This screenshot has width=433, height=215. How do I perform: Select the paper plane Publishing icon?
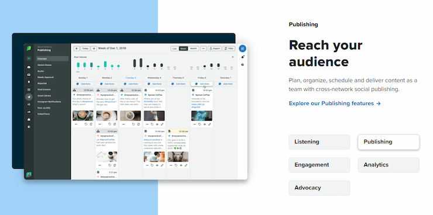29,97
